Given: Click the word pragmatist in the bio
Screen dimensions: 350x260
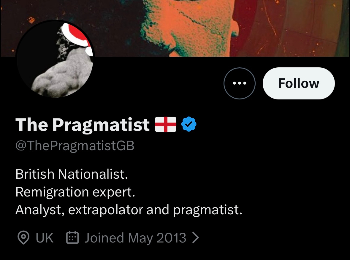Looking at the screenshot, I should pyautogui.click(x=208, y=210).
